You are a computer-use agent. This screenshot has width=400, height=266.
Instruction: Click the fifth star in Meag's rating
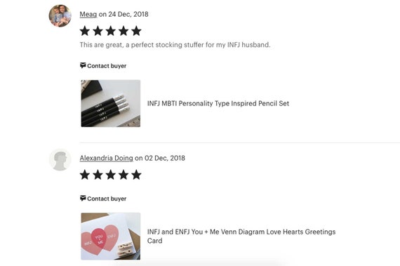click(x=136, y=31)
